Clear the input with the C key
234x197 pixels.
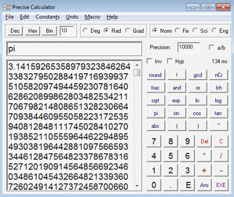tap(221, 141)
